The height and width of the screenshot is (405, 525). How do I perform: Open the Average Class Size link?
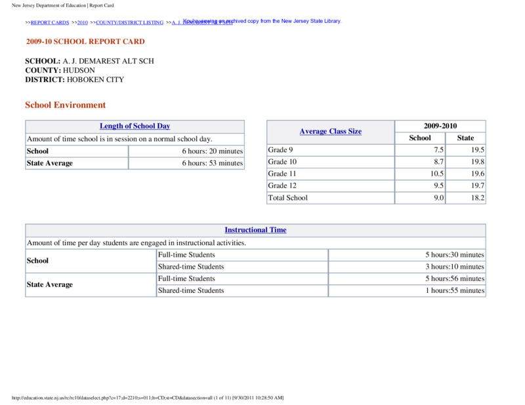coord(331,132)
